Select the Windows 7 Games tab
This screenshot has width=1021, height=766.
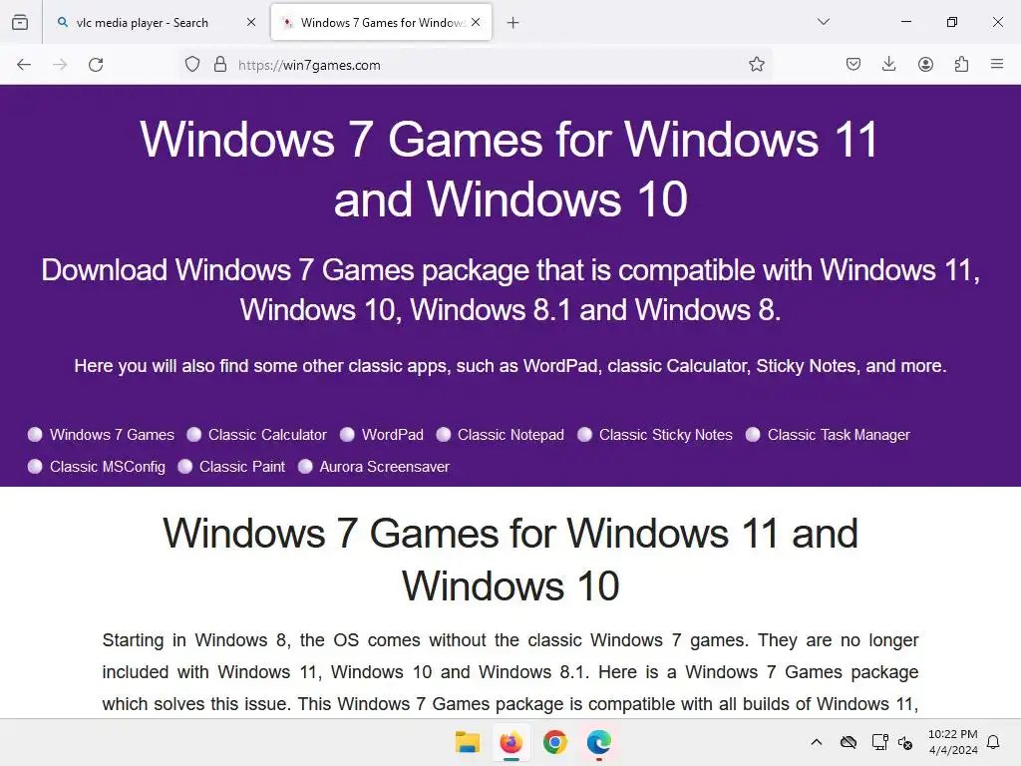[381, 23]
